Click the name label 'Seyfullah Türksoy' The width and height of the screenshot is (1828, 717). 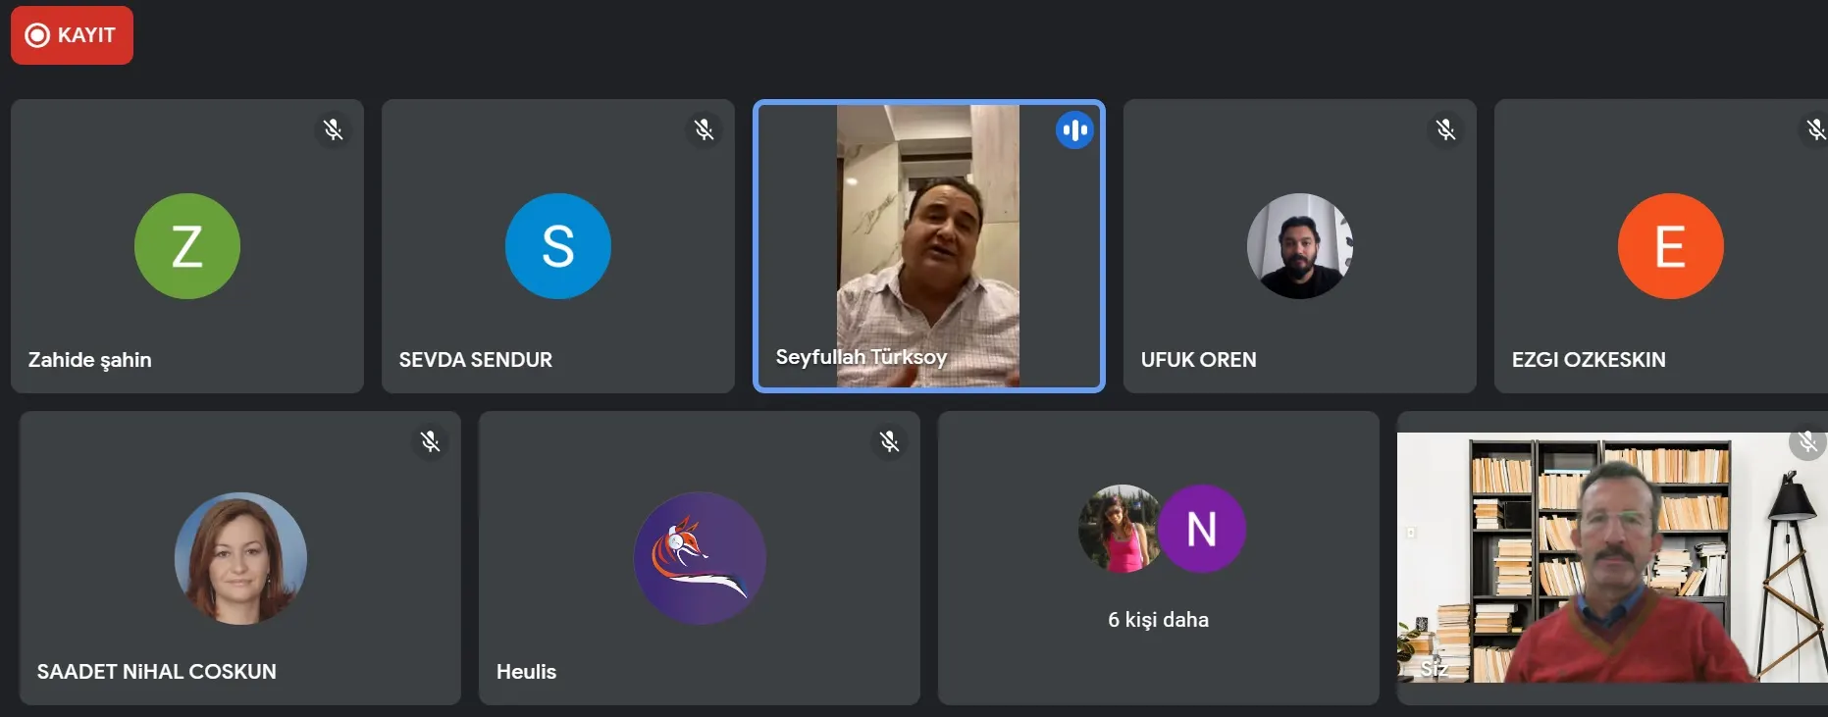pyautogui.click(x=862, y=357)
